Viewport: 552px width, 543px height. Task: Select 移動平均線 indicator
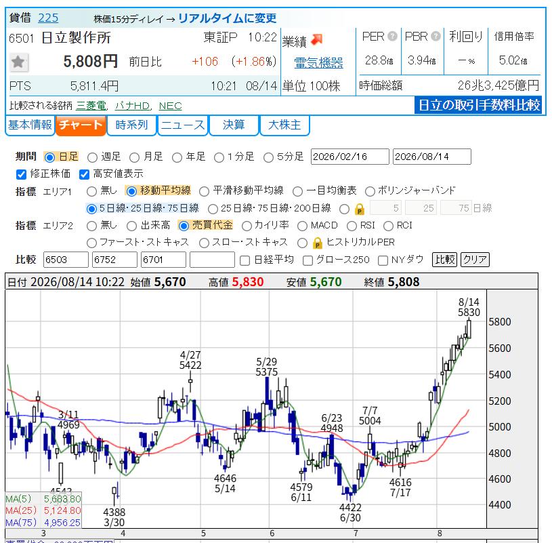point(131,191)
